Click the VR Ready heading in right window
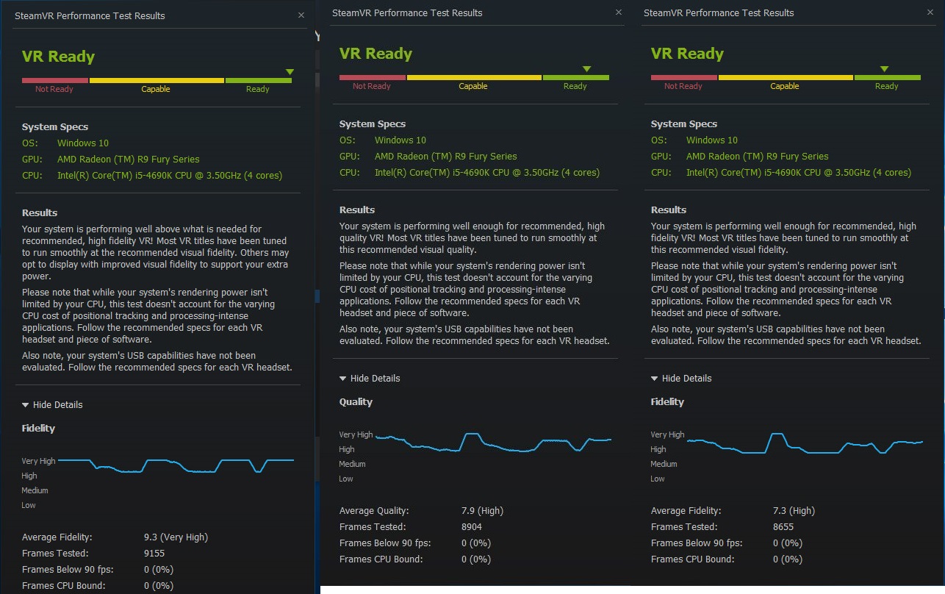This screenshot has height=594, width=945. point(688,54)
